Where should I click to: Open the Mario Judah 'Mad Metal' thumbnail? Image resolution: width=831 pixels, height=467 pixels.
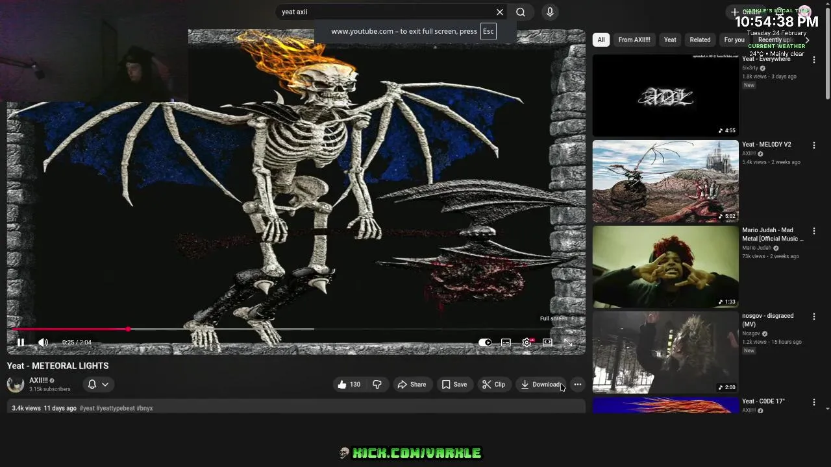click(x=665, y=267)
